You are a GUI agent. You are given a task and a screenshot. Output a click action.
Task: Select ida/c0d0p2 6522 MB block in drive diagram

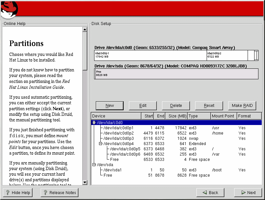(x=227, y=55)
